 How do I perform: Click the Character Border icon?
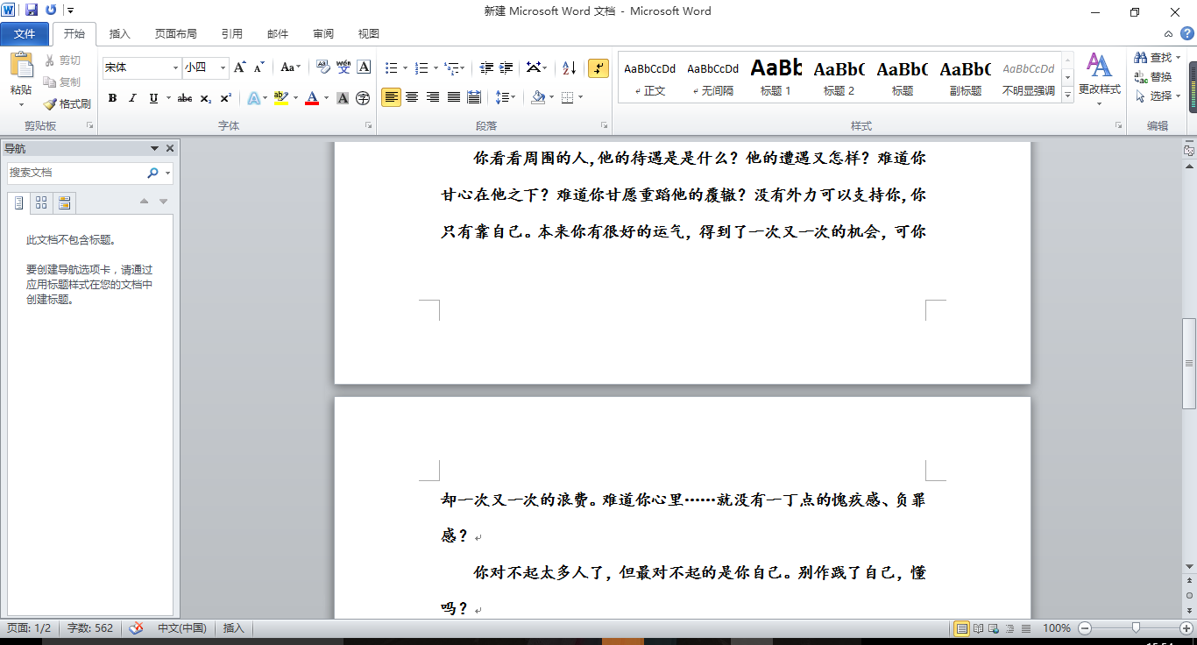[364, 67]
